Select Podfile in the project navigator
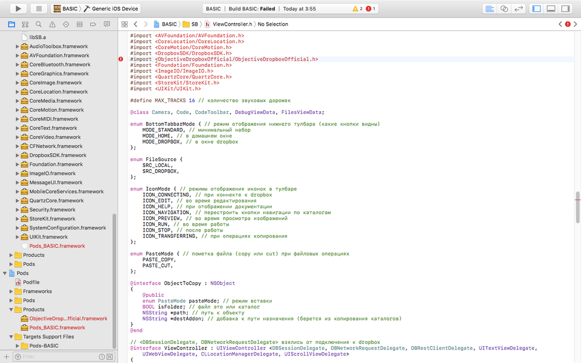 (x=31, y=282)
